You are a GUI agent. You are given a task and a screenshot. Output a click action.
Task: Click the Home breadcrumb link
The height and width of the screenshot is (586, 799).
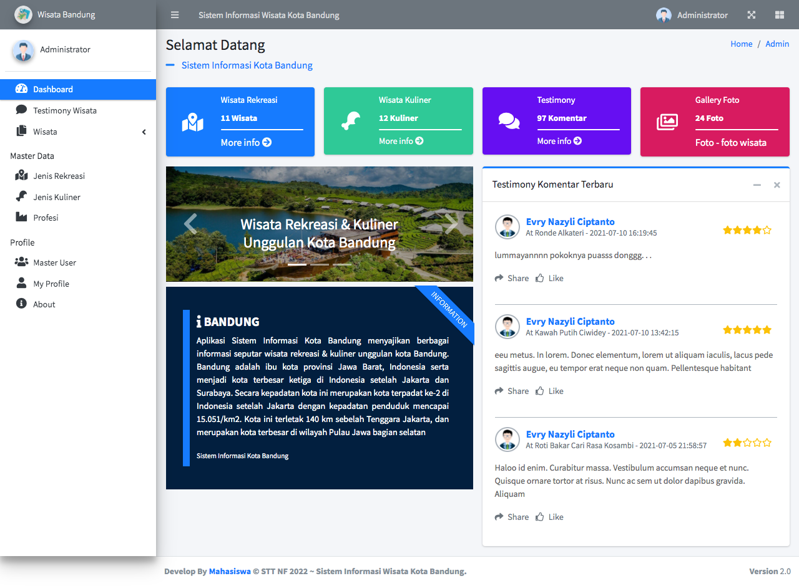pos(741,44)
